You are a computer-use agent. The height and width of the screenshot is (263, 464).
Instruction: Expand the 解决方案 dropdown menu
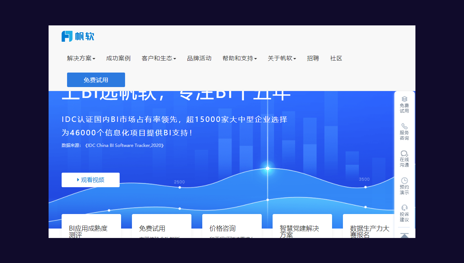click(x=81, y=58)
